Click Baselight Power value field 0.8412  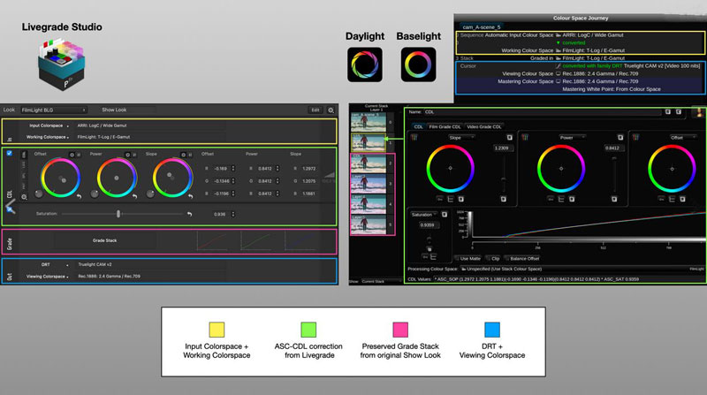point(612,148)
